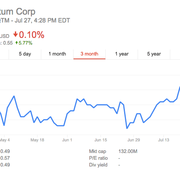
Task: Click the 0.10% price change text
Action: 31,34
